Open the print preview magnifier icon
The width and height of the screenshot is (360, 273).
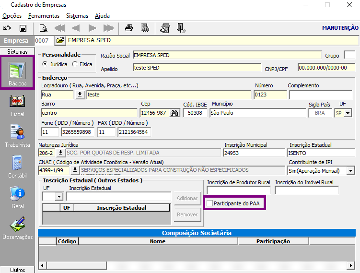tap(44, 28)
